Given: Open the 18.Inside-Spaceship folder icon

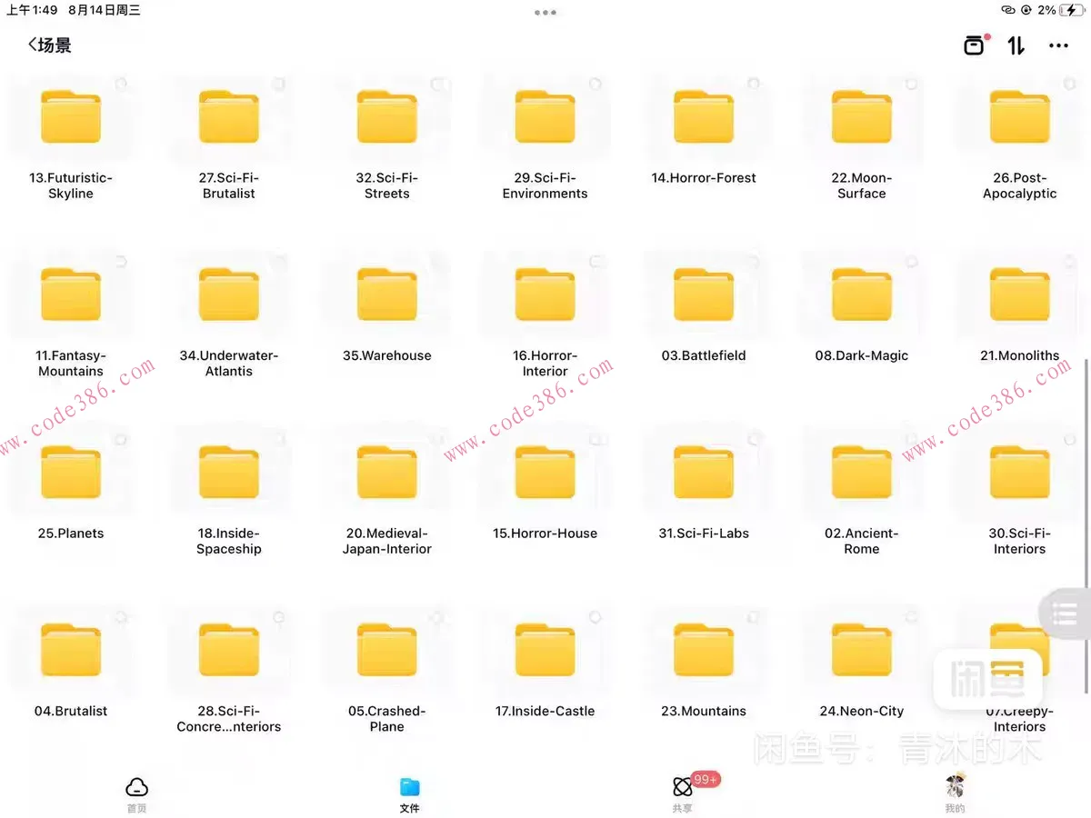Looking at the screenshot, I should pos(229,472).
